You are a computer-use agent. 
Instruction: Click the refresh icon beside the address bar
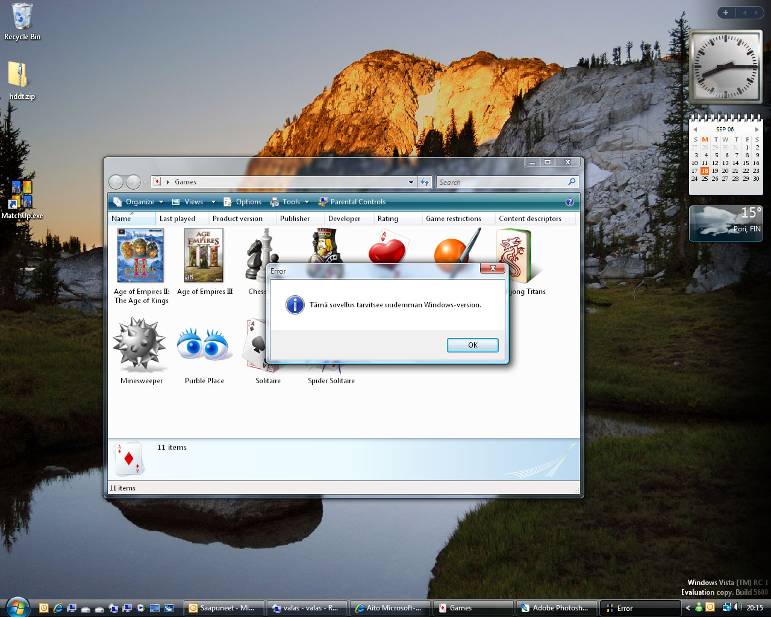pos(425,182)
